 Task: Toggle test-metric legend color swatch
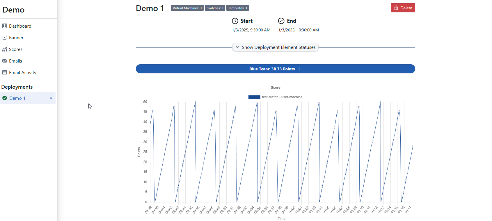pos(254,97)
